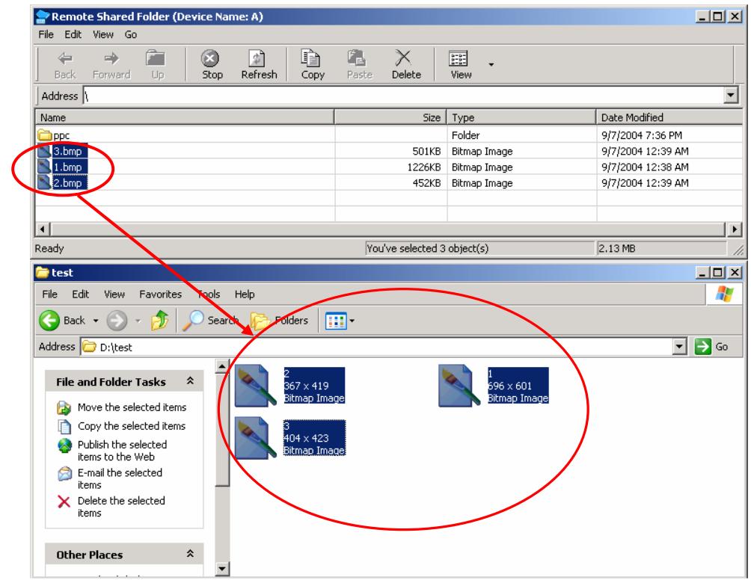Expand remote Address bar dropdown
This screenshot has height=580, width=751.
point(730,95)
